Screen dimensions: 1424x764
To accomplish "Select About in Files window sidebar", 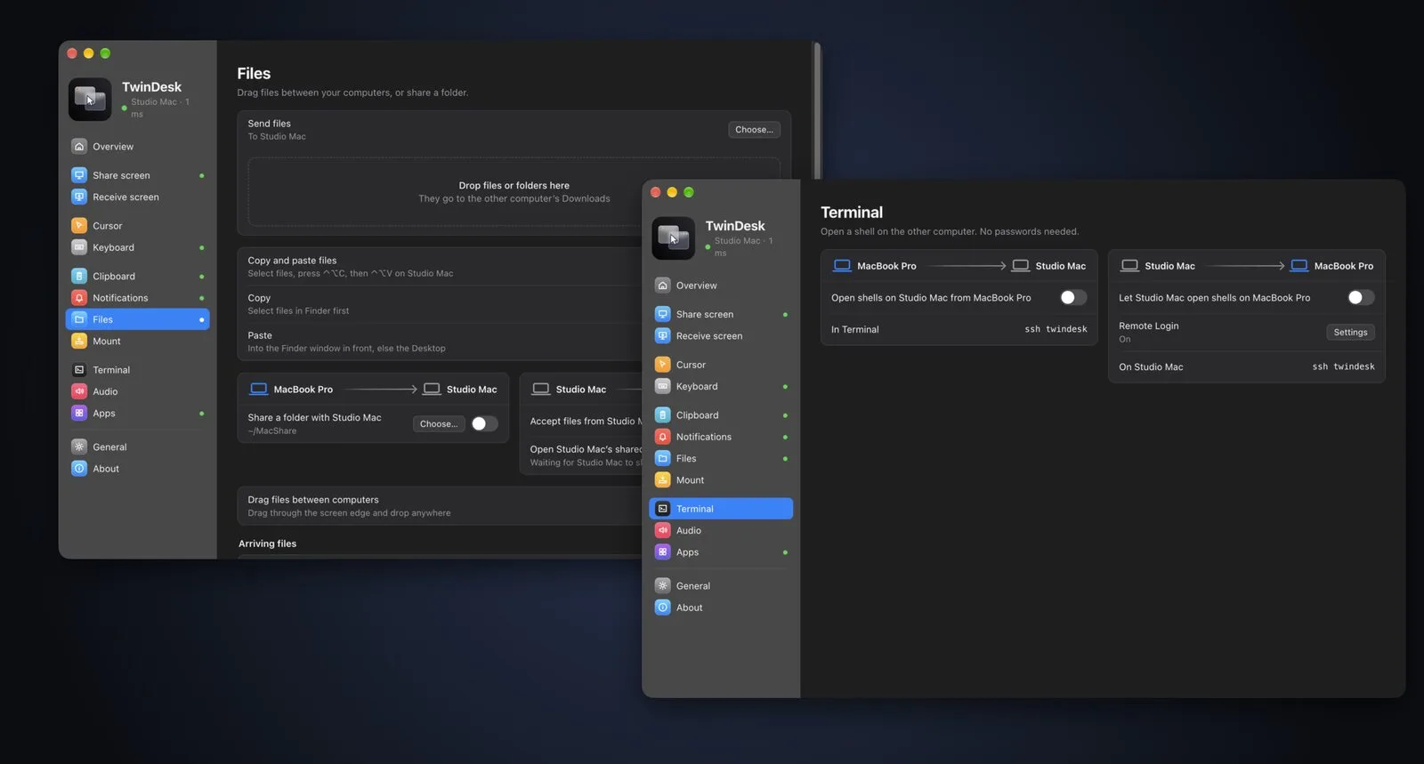I will (138, 469).
